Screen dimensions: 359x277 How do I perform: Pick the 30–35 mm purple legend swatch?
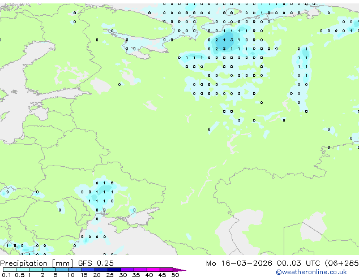coord(127,270)
